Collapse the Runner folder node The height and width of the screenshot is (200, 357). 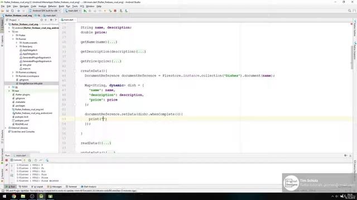pyautogui.click(x=13, y=39)
